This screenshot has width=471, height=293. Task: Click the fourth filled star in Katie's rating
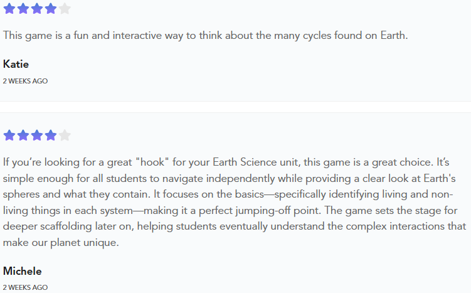pyautogui.click(x=51, y=9)
